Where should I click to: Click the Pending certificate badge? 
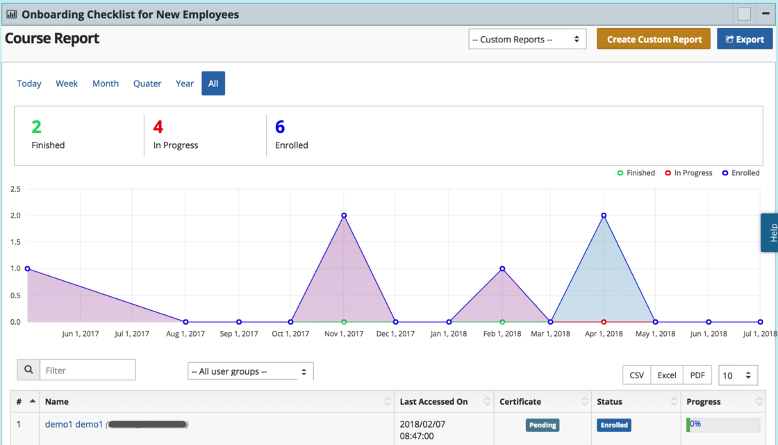tap(543, 425)
